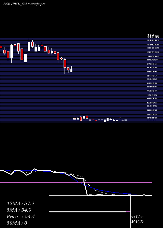Click the last red candlestick on the far right
The width and height of the screenshot is (163, 228).
pyautogui.click(x=126, y=120)
